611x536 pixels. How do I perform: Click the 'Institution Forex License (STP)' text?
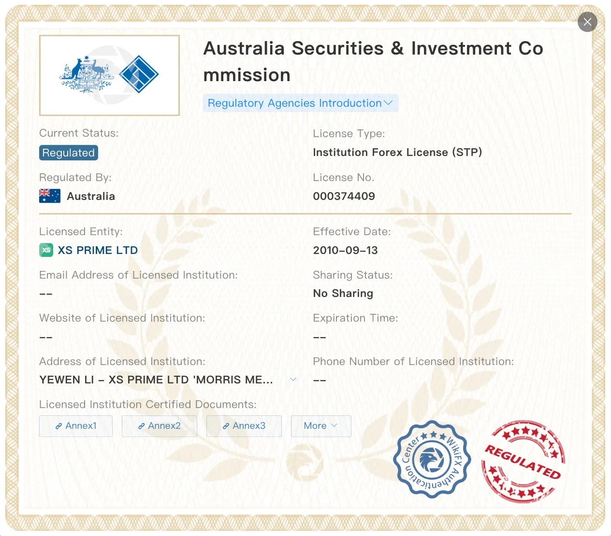coord(397,152)
